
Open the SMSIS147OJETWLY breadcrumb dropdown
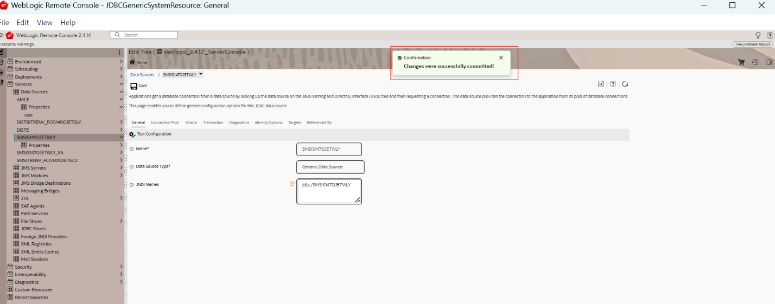click(x=201, y=74)
